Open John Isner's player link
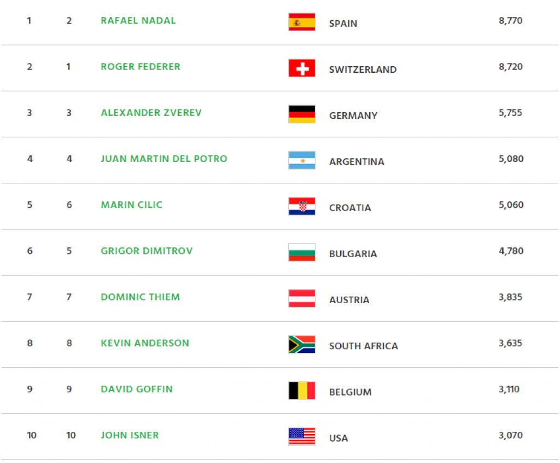560x463 pixels. click(x=130, y=436)
